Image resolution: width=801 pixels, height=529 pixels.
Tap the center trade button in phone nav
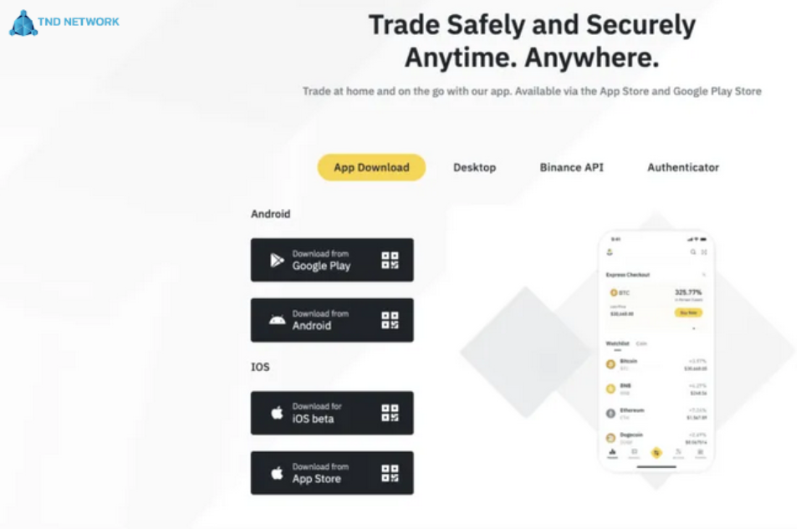656,452
